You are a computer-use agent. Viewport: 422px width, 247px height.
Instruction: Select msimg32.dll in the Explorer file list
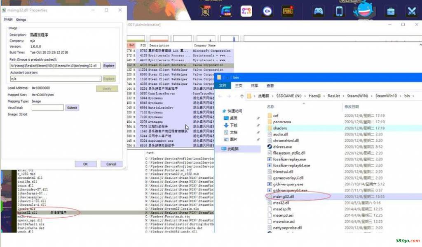(x=284, y=196)
